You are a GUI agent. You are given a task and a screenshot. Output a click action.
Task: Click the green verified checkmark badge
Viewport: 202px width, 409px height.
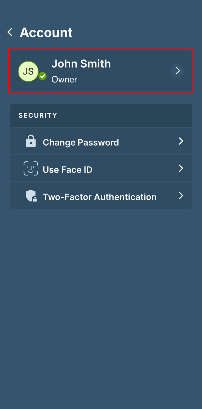coord(42,76)
